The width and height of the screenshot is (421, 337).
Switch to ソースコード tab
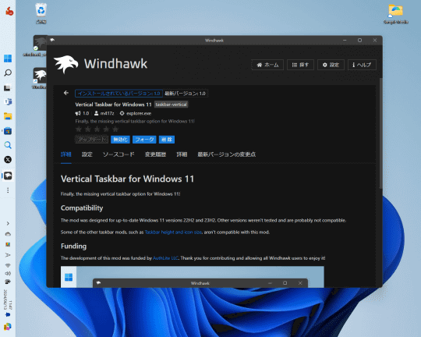click(x=119, y=154)
